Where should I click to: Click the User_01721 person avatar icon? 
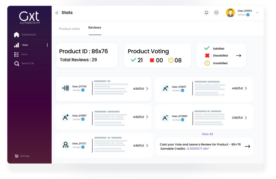pyautogui.click(x=66, y=145)
